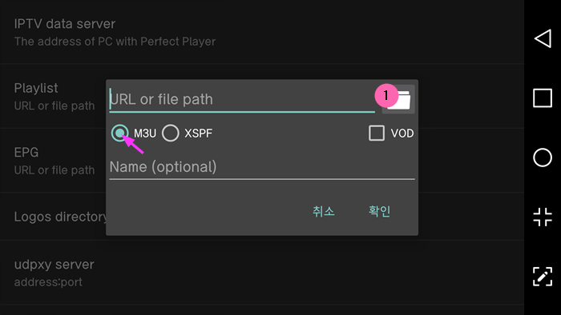Click the magenta arrow annotation pointer
This screenshot has height=315, width=561.
(133, 144)
